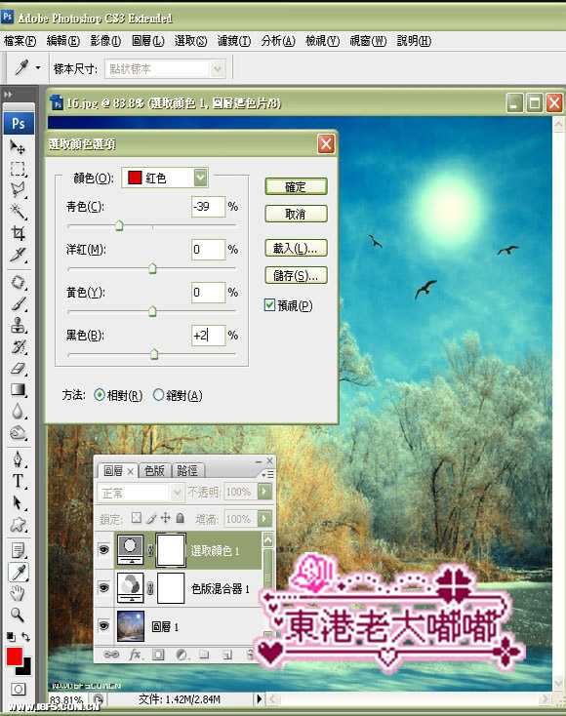The width and height of the screenshot is (566, 716).
Task: Click the 確定 OK button
Action: point(296,186)
